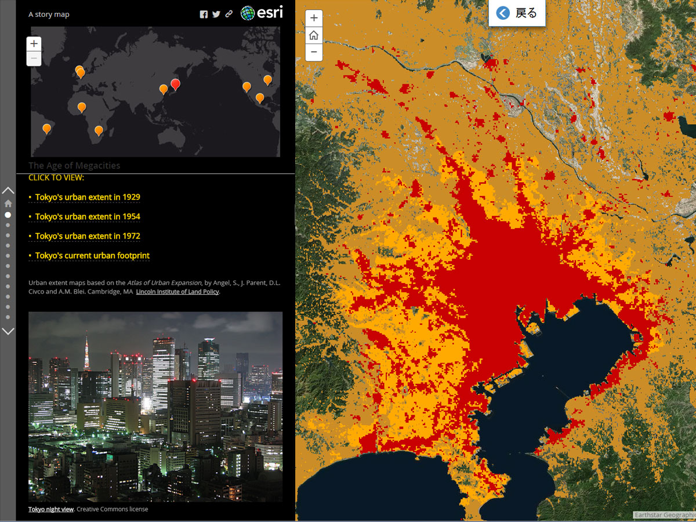Show Tokyo's urban extent in 1929
696x522 pixels.
coord(88,197)
